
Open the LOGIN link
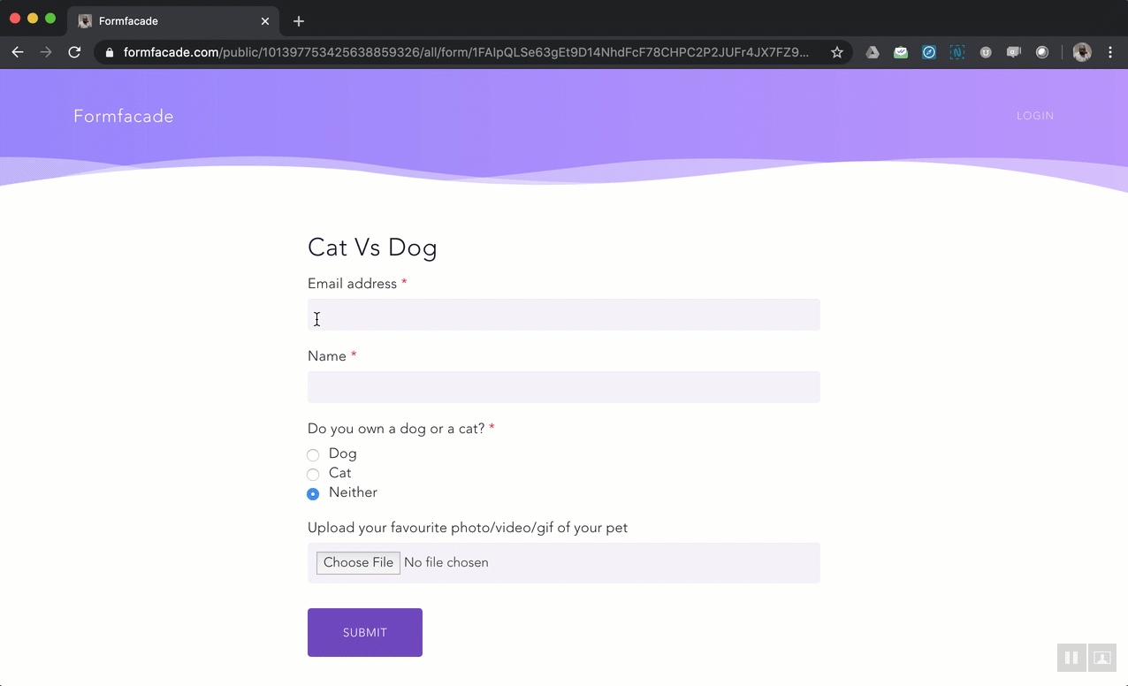coord(1034,116)
